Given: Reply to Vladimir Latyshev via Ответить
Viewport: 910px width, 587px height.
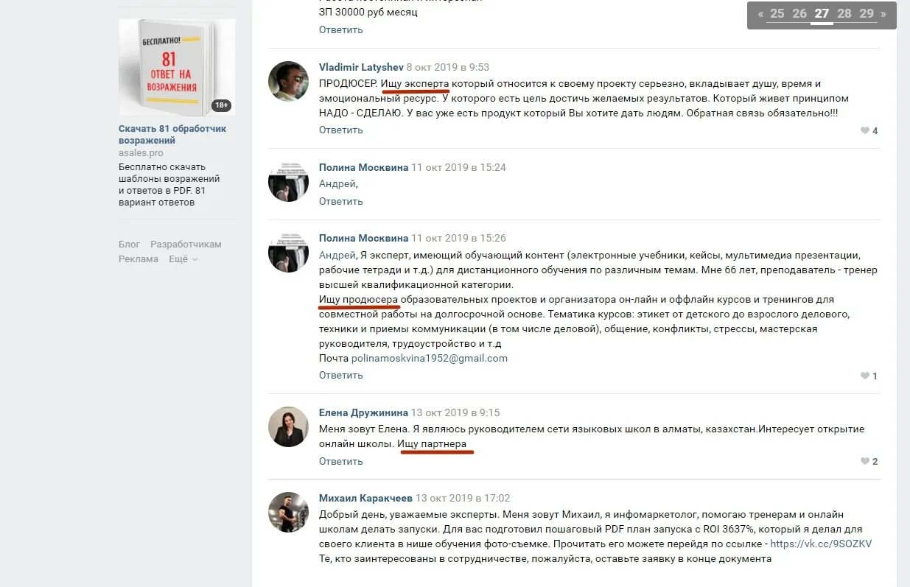Looking at the screenshot, I should 341,130.
